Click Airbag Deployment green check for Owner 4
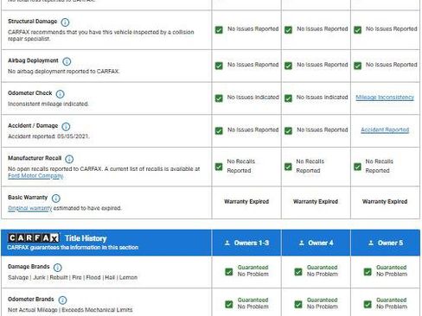 coord(288,66)
